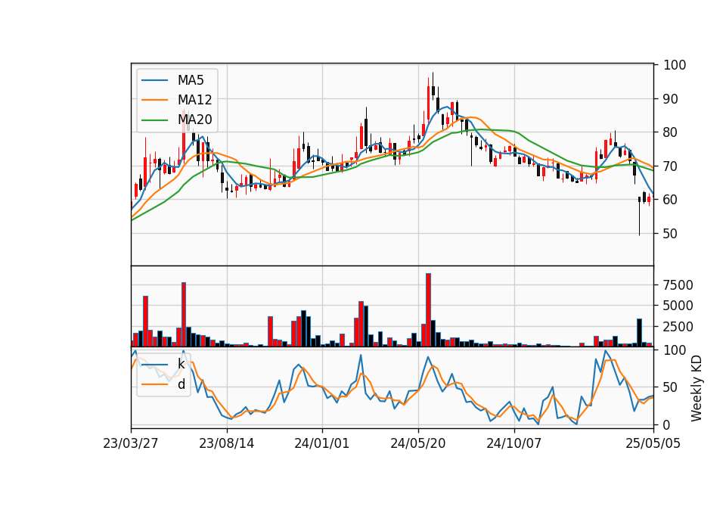Viewport: 726px width, 522px height.
Task: Click the 24/01/01 date label
Action: point(322,443)
